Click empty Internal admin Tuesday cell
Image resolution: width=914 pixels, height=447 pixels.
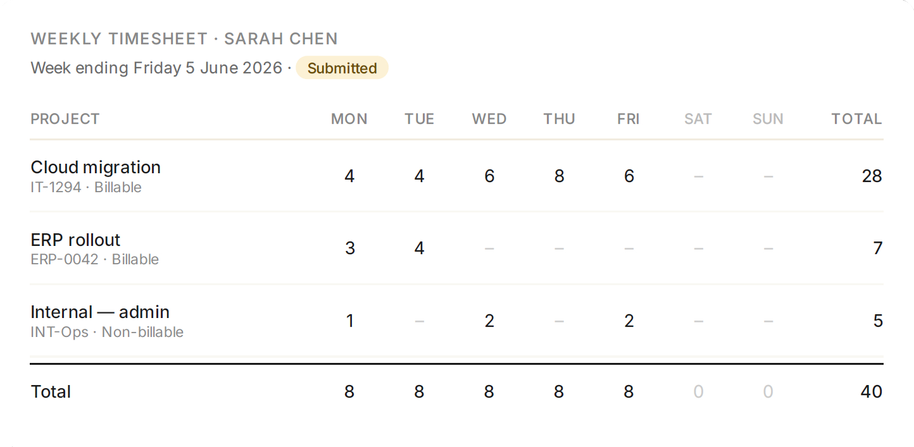point(419,321)
